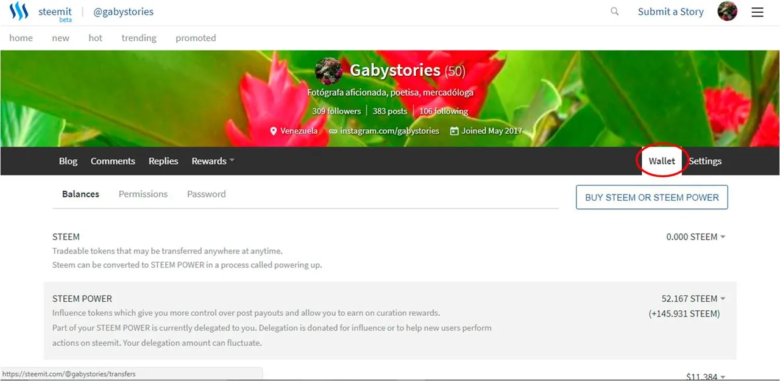Expand the Rewards dropdown
The image size is (780, 381).
[x=213, y=161]
